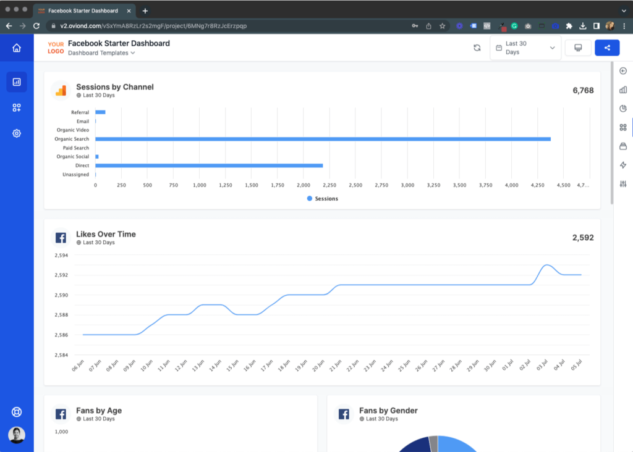Select the four-squares grid icon in the right panel
Screen dimensions: 633x452
(x=623, y=127)
